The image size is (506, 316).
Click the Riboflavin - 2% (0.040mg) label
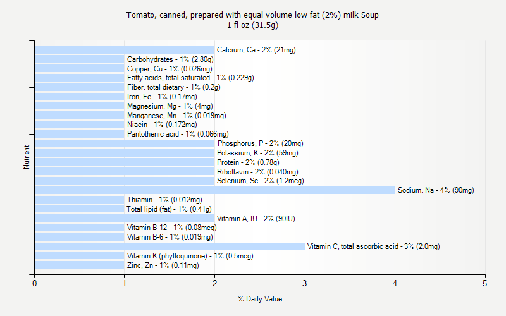(257, 171)
